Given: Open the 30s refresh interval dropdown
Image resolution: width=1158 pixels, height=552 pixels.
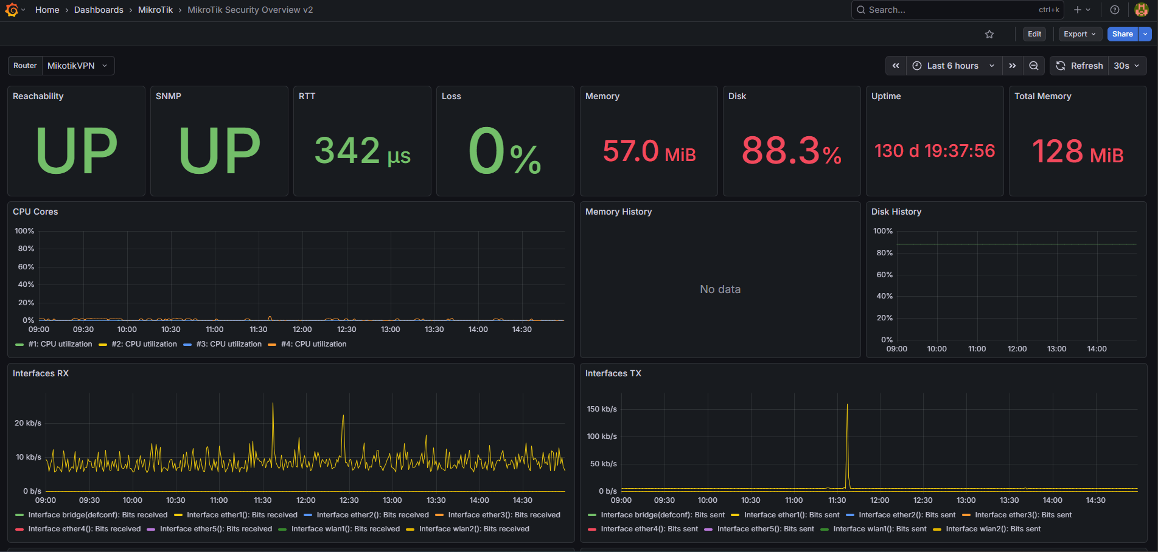Looking at the screenshot, I should (1127, 66).
